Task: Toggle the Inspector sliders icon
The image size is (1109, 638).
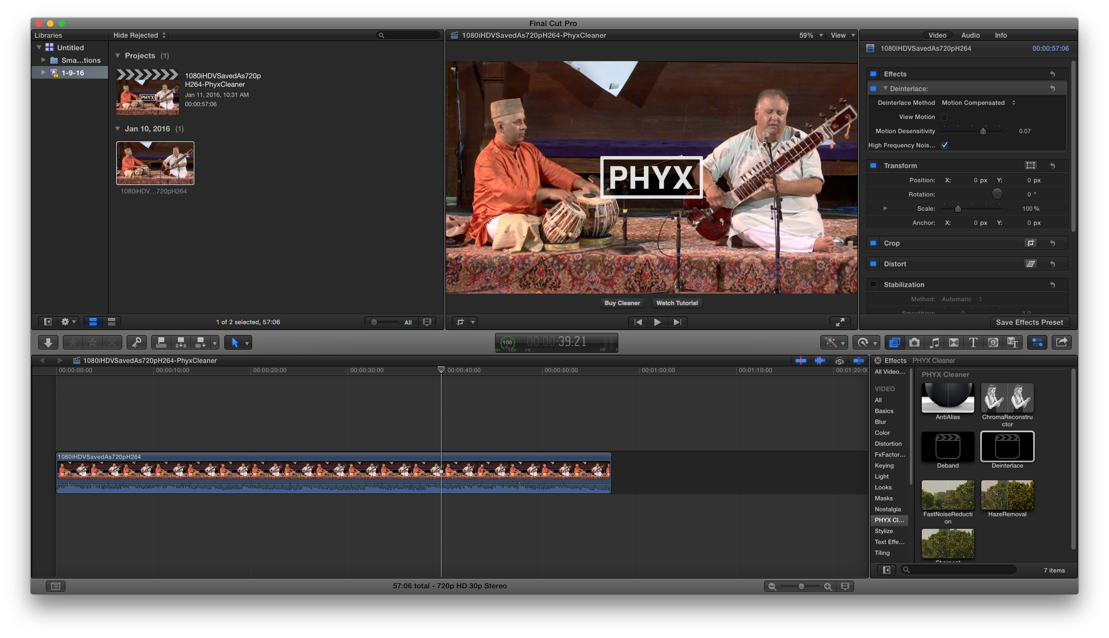Action: 1037,342
